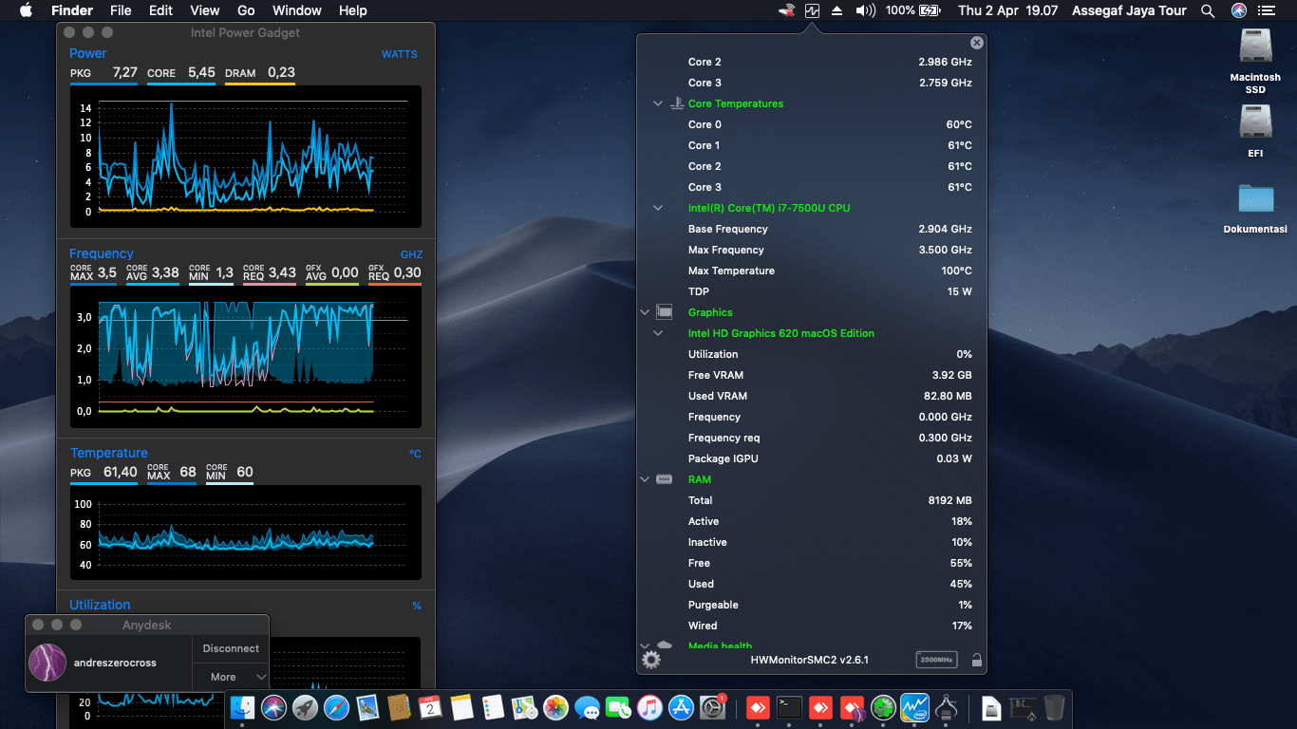Launch Siri from the Dock
This screenshot has height=729, width=1297.
click(x=274, y=707)
